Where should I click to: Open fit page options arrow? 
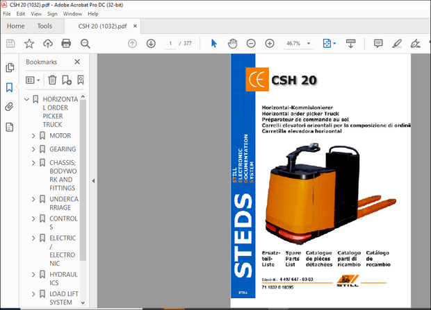tap(334, 44)
